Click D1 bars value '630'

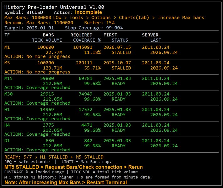[x=50, y=141]
